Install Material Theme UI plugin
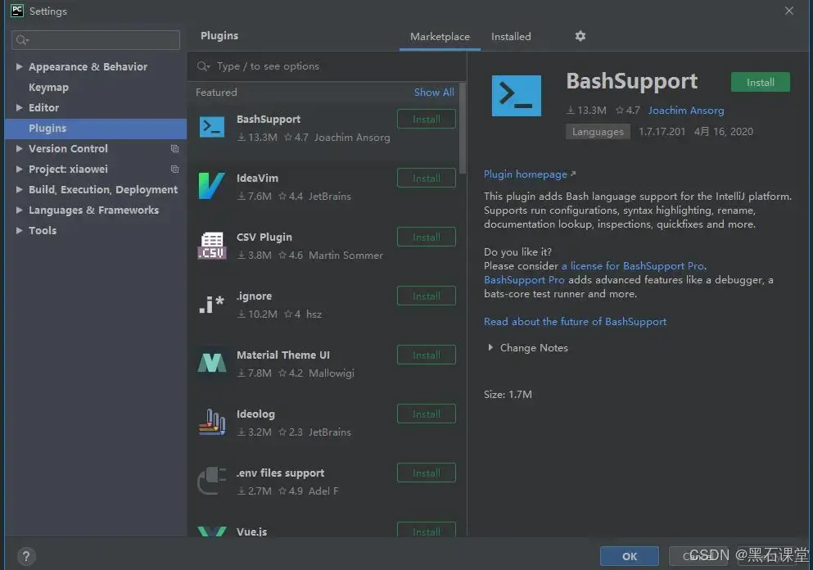Screen dimensions: 813x570 [x=427, y=355]
